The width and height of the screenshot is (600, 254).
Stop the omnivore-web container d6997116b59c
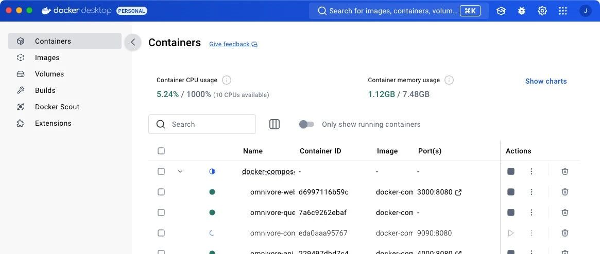tap(511, 192)
